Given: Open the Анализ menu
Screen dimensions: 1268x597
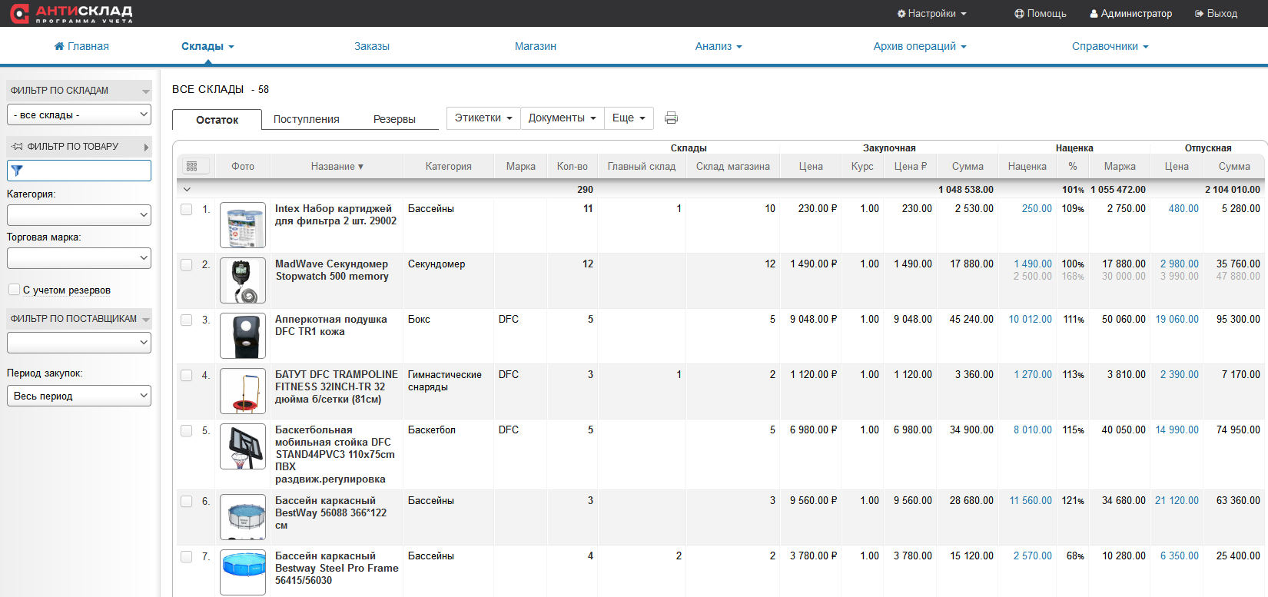Looking at the screenshot, I should (x=719, y=46).
